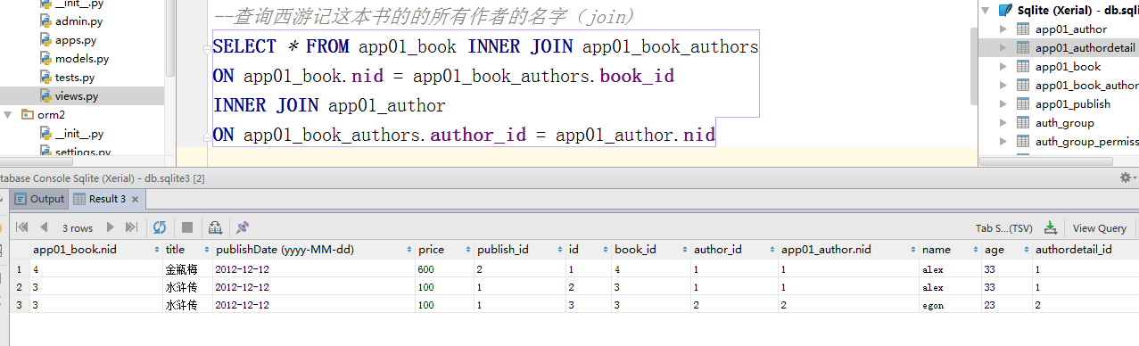
Task: Expand the app01_authordetail table node
Action: tap(1004, 48)
